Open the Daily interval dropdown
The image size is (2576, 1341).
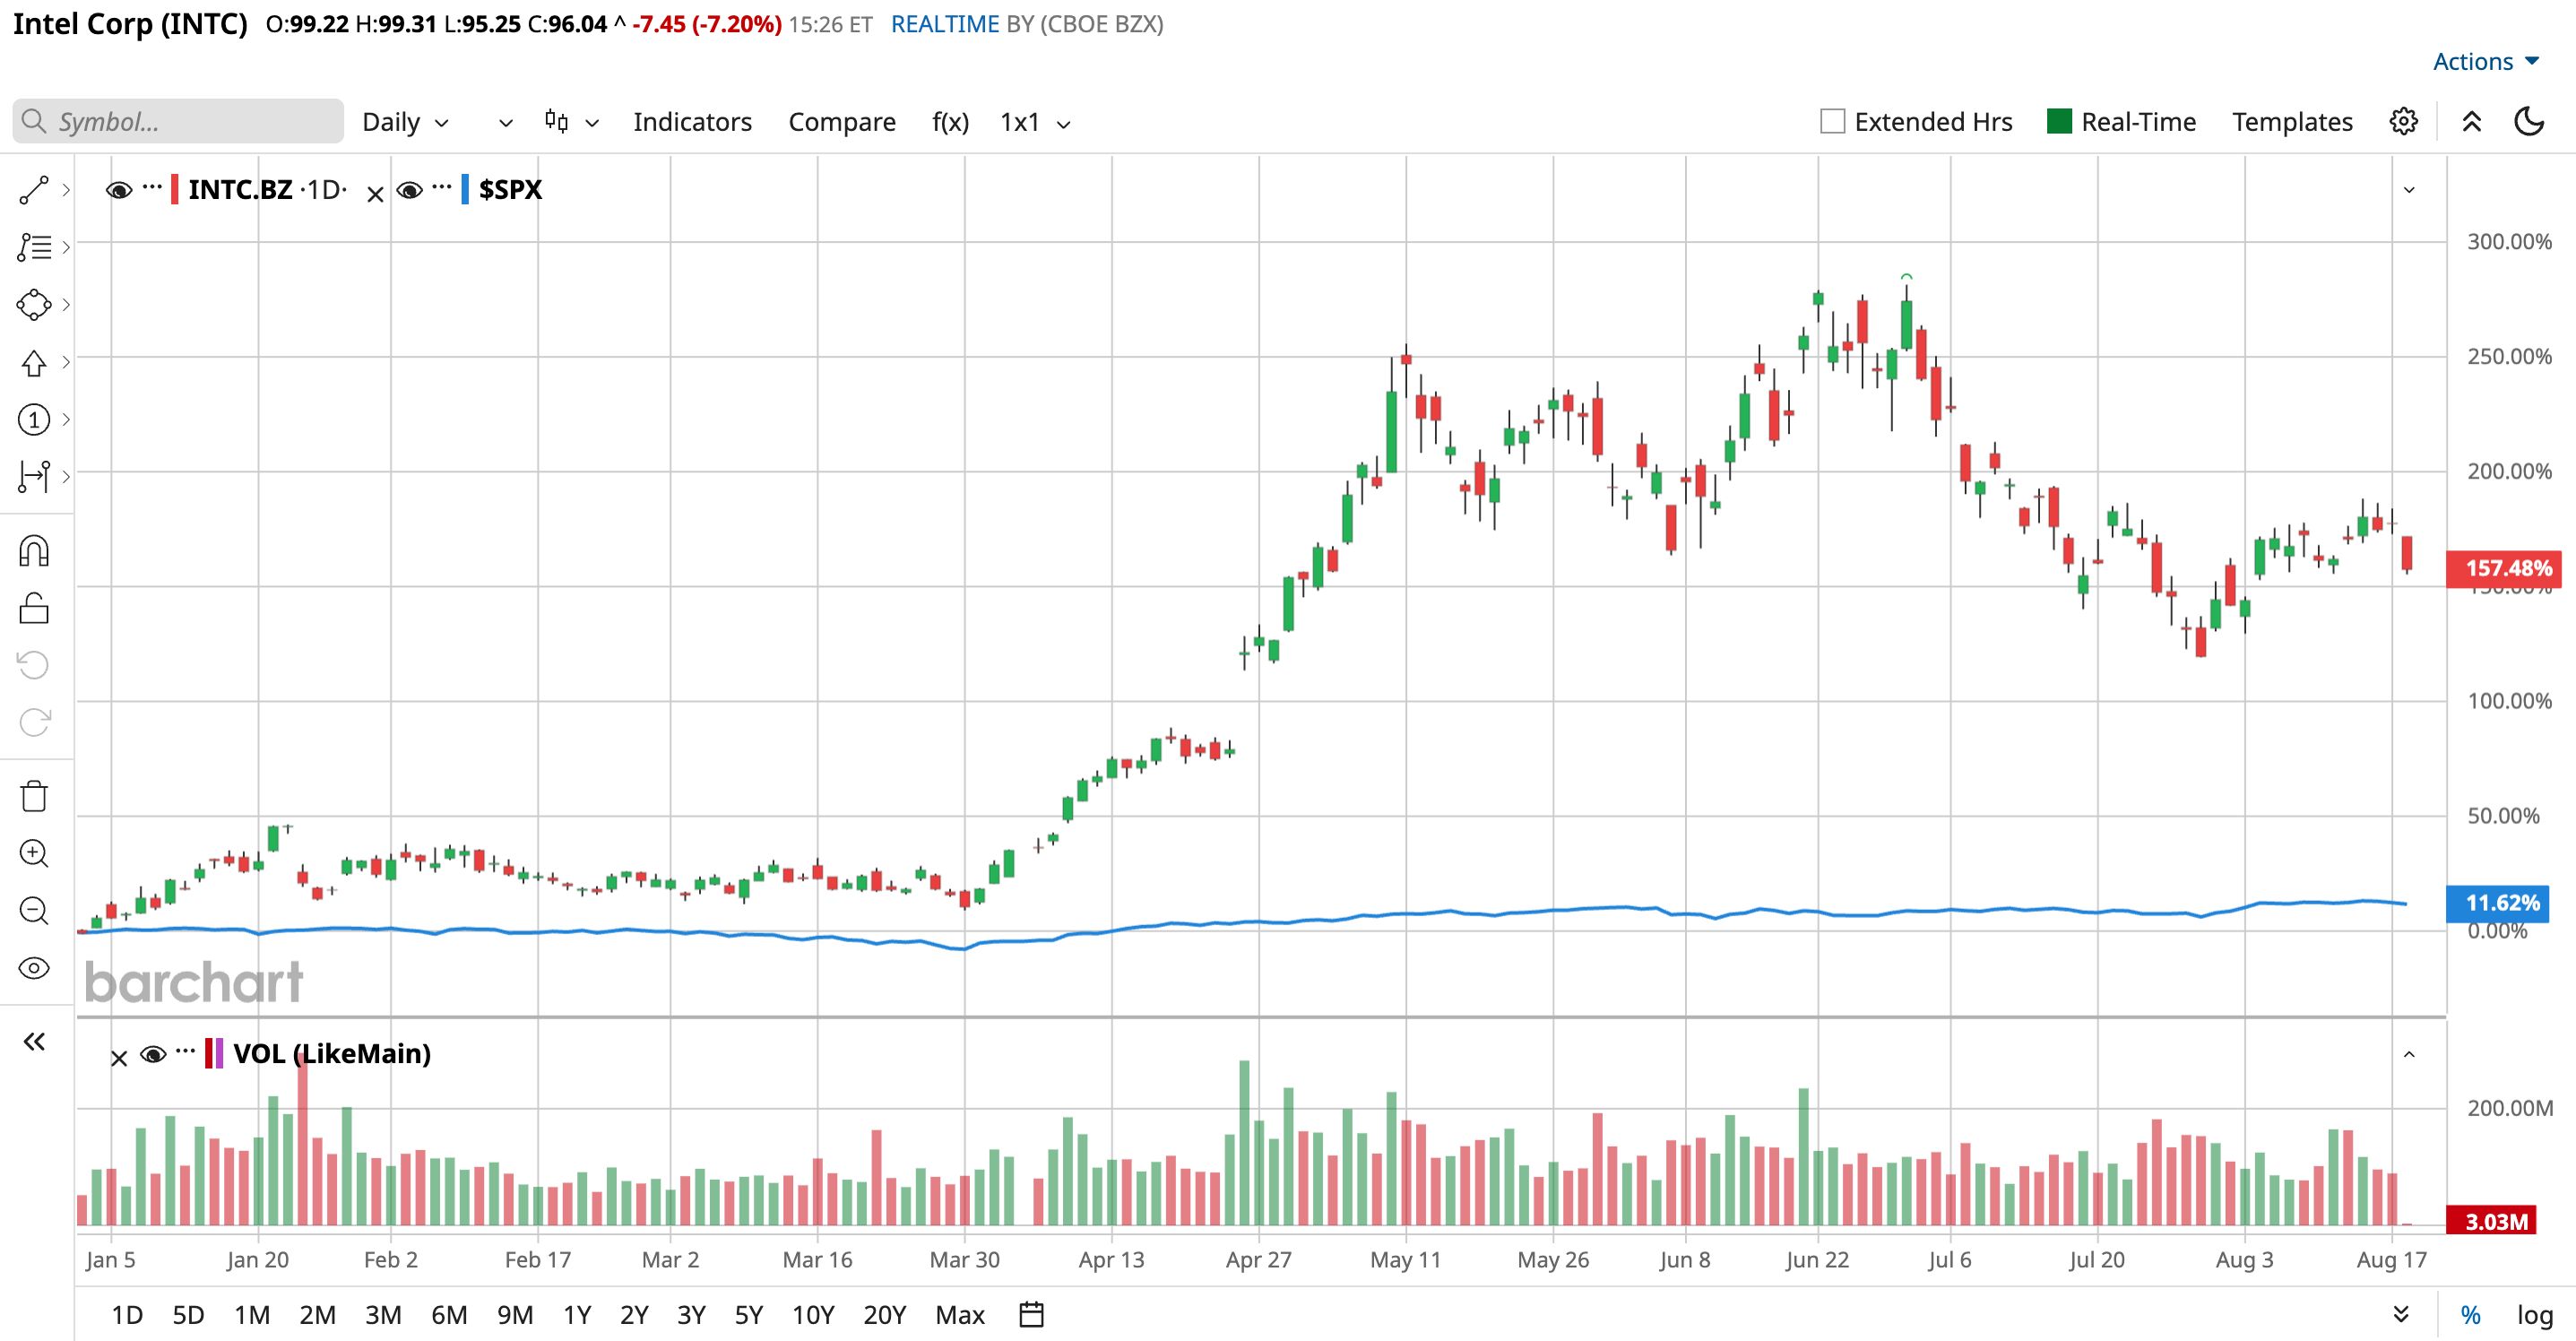point(406,122)
